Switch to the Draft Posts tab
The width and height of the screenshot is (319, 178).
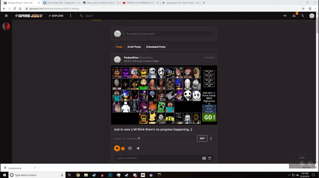[134, 47]
